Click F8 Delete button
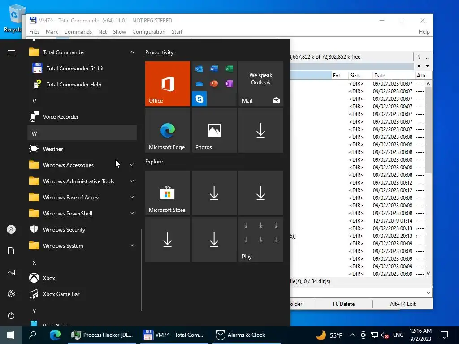This screenshot has width=459, height=344. click(x=344, y=304)
